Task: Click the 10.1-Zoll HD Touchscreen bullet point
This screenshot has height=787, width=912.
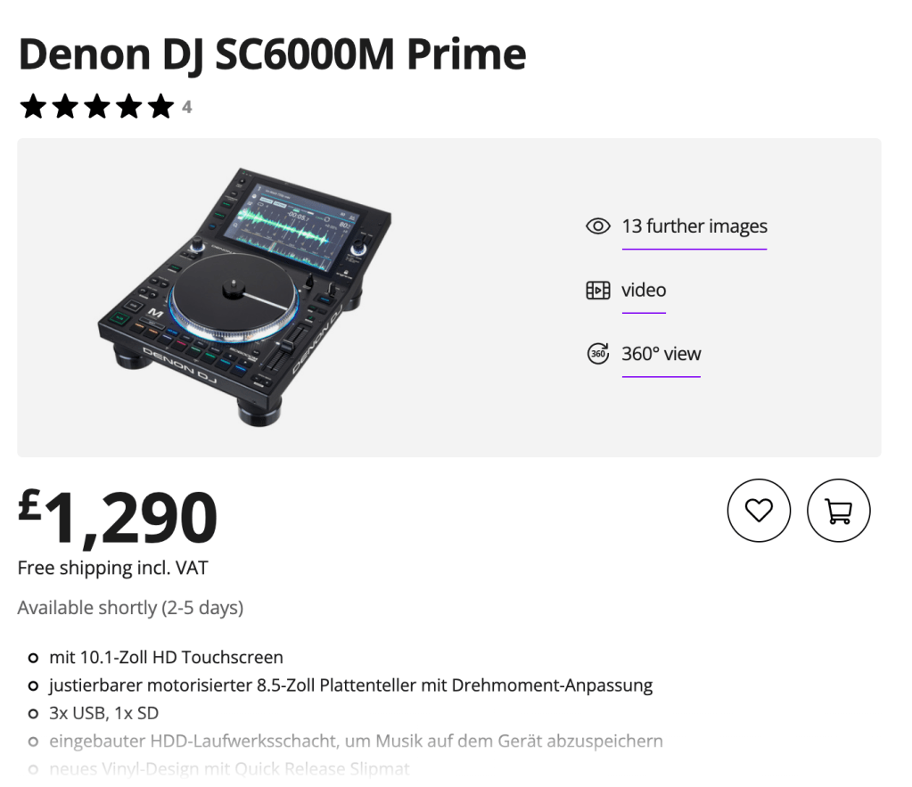Action: (x=166, y=658)
